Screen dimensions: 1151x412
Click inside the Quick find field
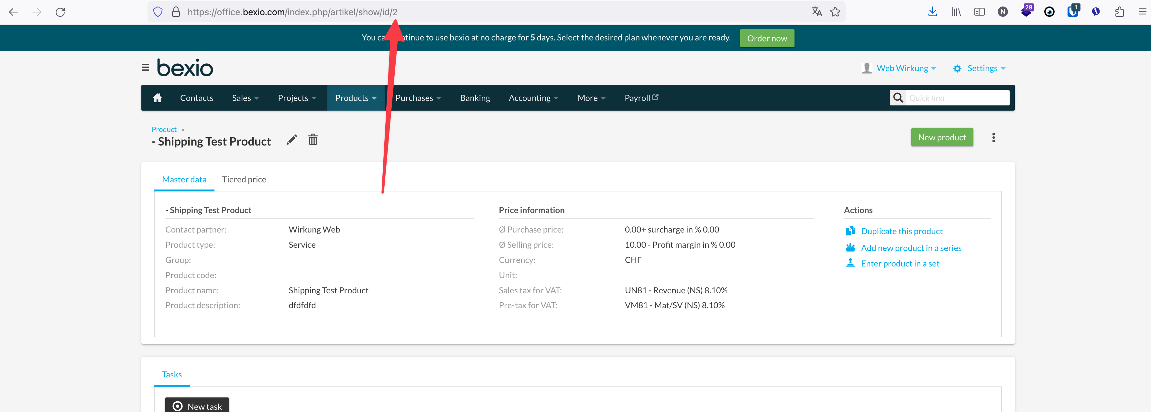(956, 97)
